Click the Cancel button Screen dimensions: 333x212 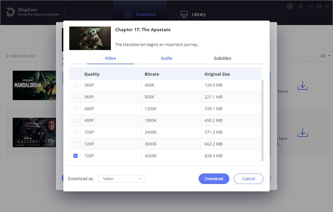pos(249,179)
